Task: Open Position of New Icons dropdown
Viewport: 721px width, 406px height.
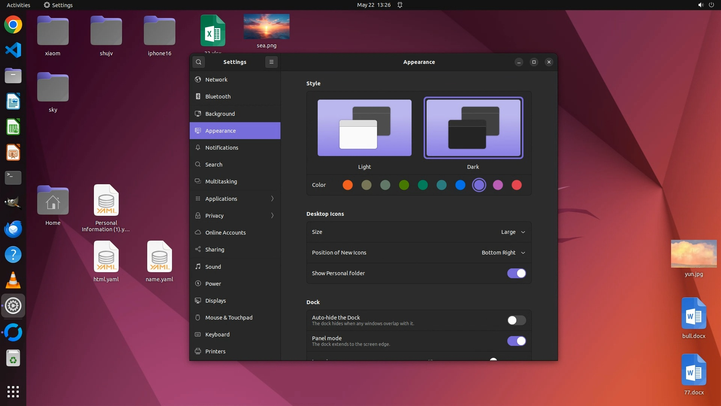Action: point(503,253)
